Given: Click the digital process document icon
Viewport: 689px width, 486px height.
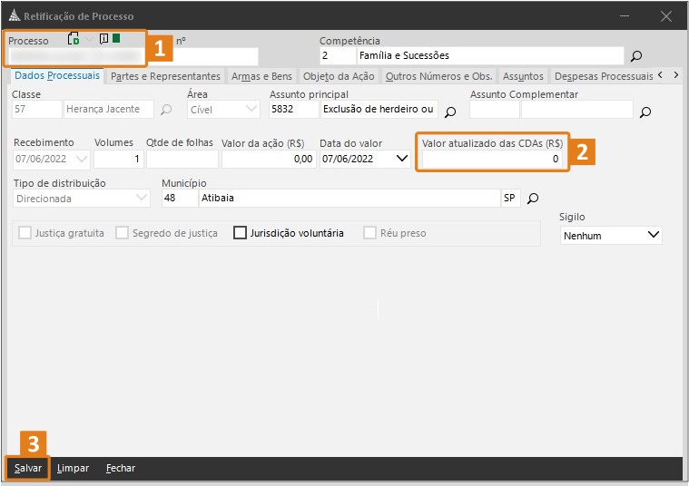Looking at the screenshot, I should [74, 39].
